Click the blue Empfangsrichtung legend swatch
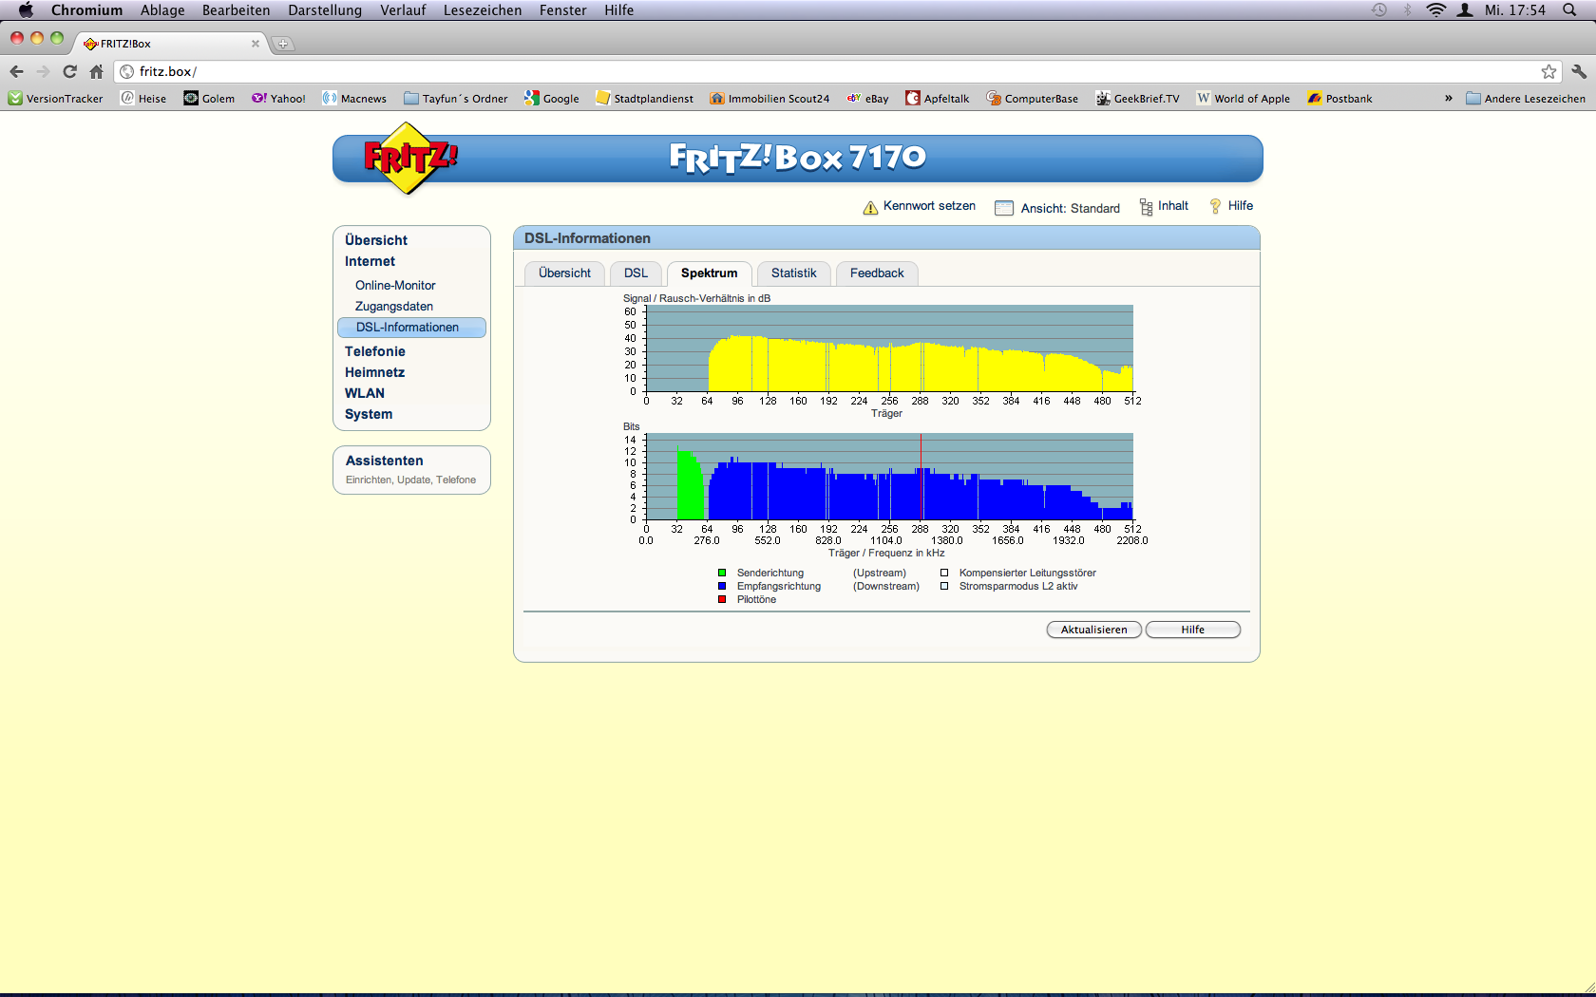1596x997 pixels. click(722, 586)
